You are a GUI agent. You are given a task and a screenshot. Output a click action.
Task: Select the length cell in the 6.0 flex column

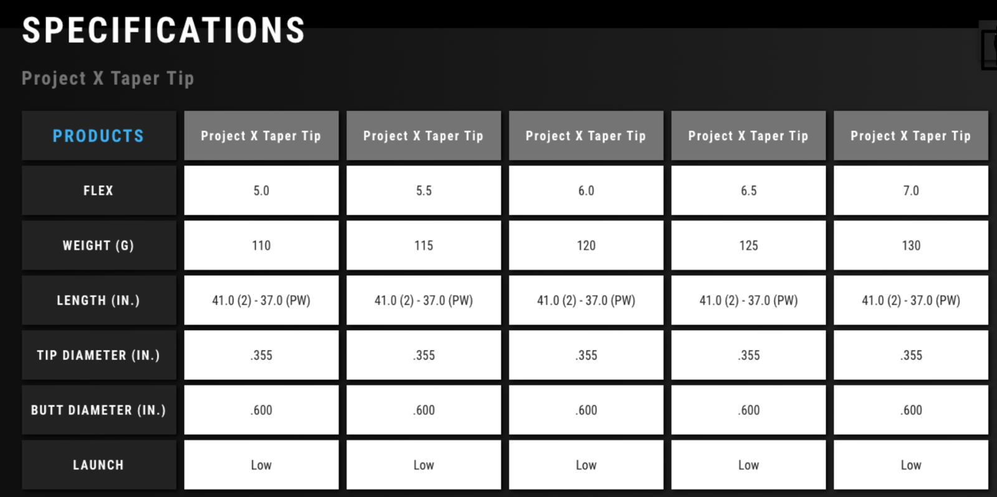pyautogui.click(x=586, y=300)
